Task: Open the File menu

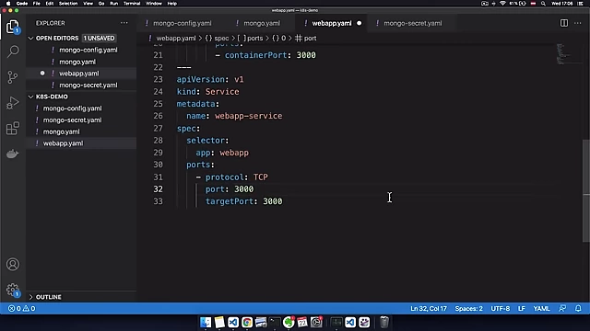Action: [37, 4]
